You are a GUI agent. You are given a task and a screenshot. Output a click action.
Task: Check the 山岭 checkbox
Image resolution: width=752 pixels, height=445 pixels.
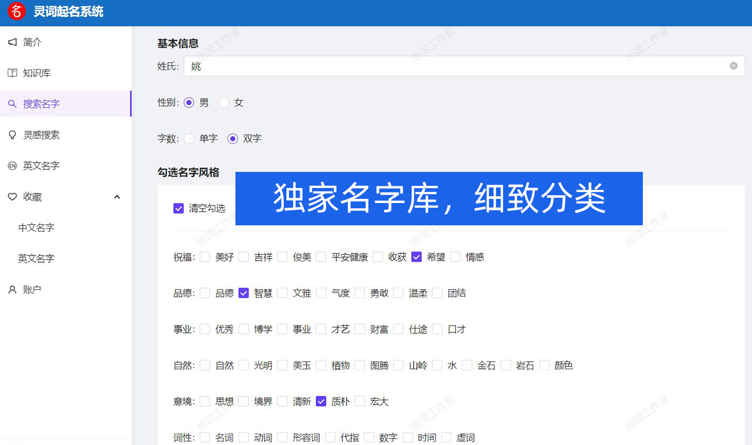(399, 366)
